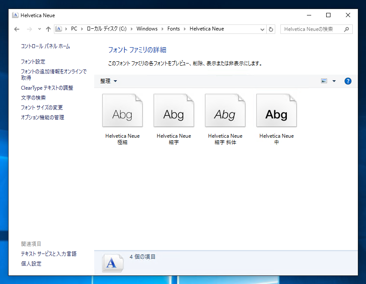Viewport: 366px width, 284px height.
Task: Open テキスト サービスと入力言語 link
Action: coord(49,254)
